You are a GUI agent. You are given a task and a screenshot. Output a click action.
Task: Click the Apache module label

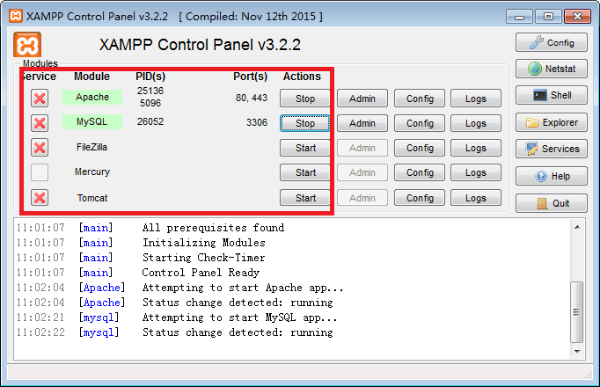click(92, 97)
